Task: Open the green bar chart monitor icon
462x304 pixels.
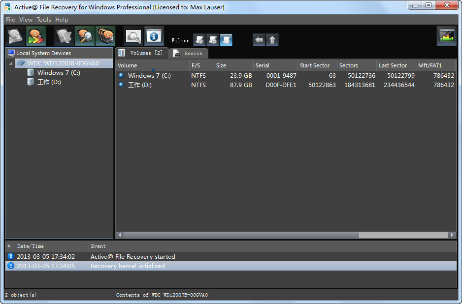Action: pyautogui.click(x=447, y=36)
